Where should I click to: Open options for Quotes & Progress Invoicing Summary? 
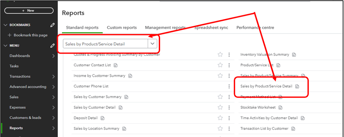[x=229, y=55]
